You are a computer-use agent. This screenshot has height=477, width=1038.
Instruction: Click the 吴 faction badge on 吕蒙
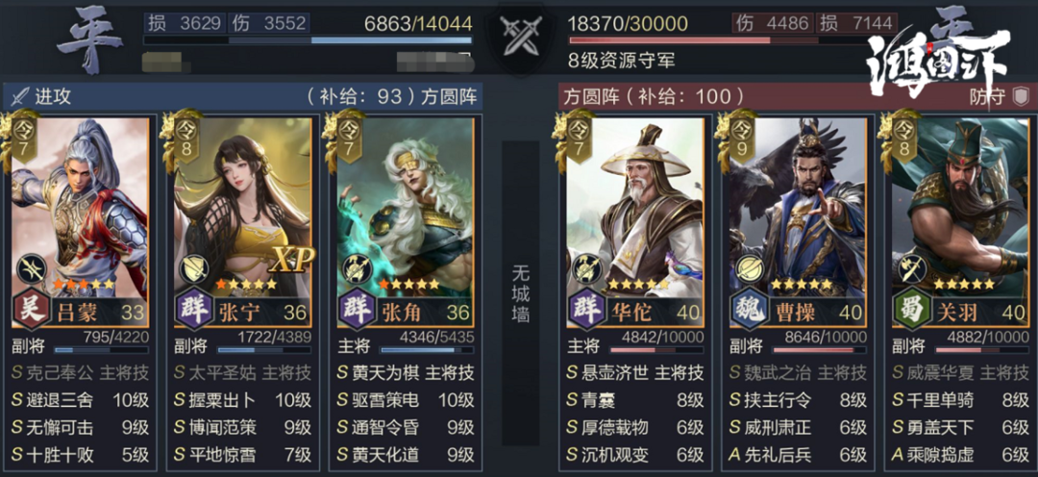31,310
